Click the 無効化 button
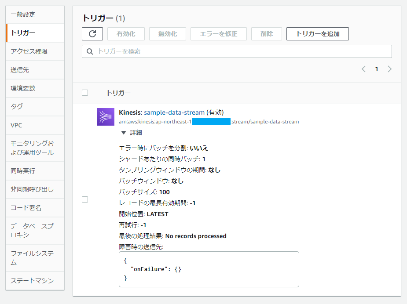The width and height of the screenshot is (407, 304). click(x=168, y=34)
